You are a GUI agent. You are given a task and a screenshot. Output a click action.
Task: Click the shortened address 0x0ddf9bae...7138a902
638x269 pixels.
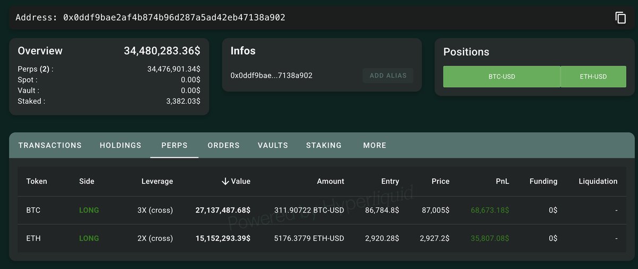[x=271, y=75]
